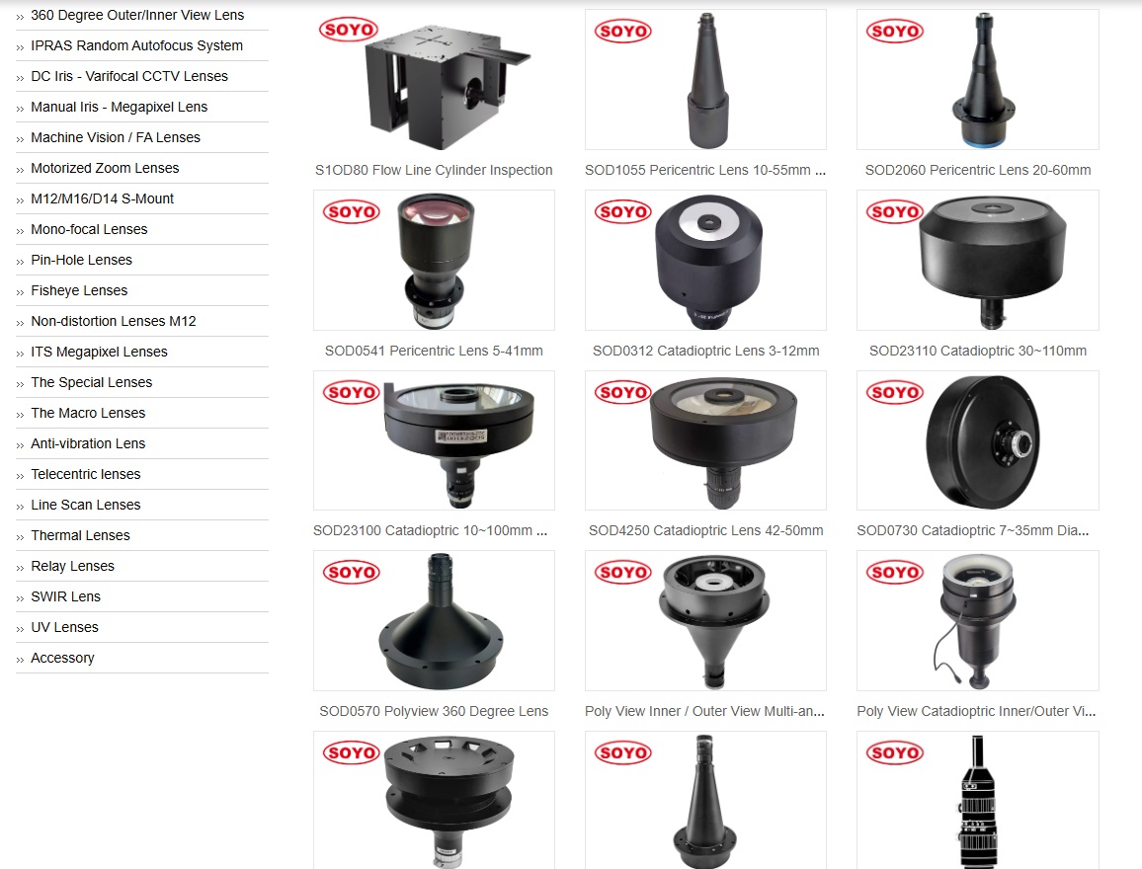This screenshot has width=1142, height=869.
Task: Open the S1OD80 Flow Line Cylinder Inspection thumbnail
Action: (434, 79)
